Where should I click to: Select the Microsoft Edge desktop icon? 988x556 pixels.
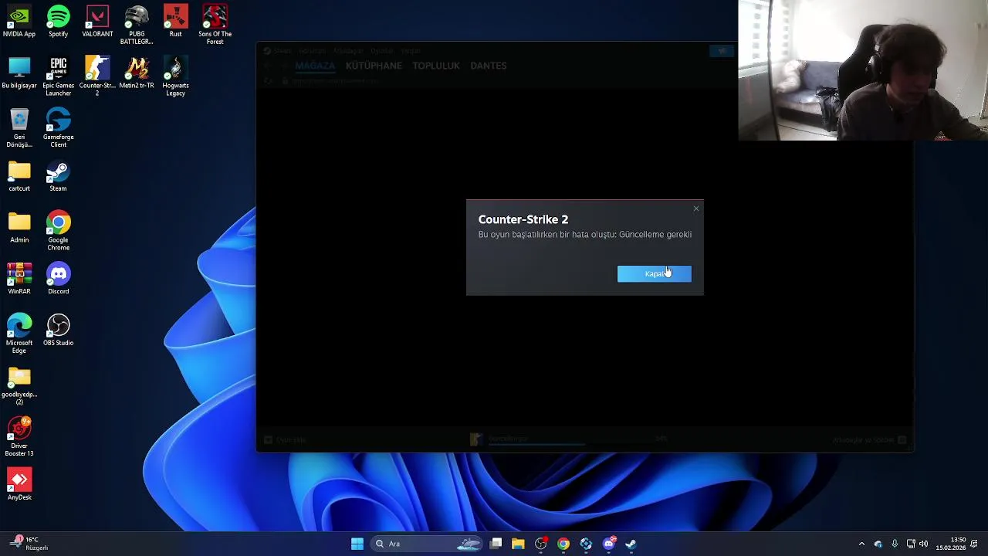click(x=19, y=334)
